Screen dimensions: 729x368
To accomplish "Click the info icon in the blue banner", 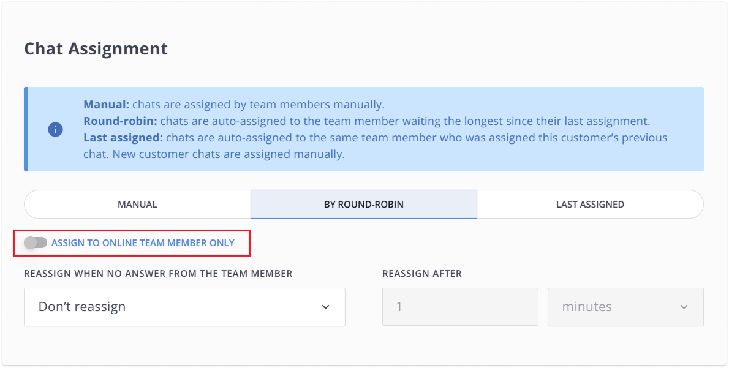I will point(56,129).
